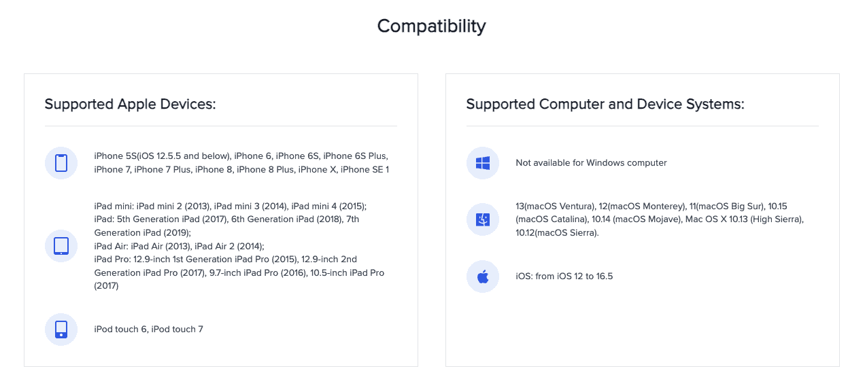Click the iPod touch 6, iPod touch 7 text

(148, 329)
